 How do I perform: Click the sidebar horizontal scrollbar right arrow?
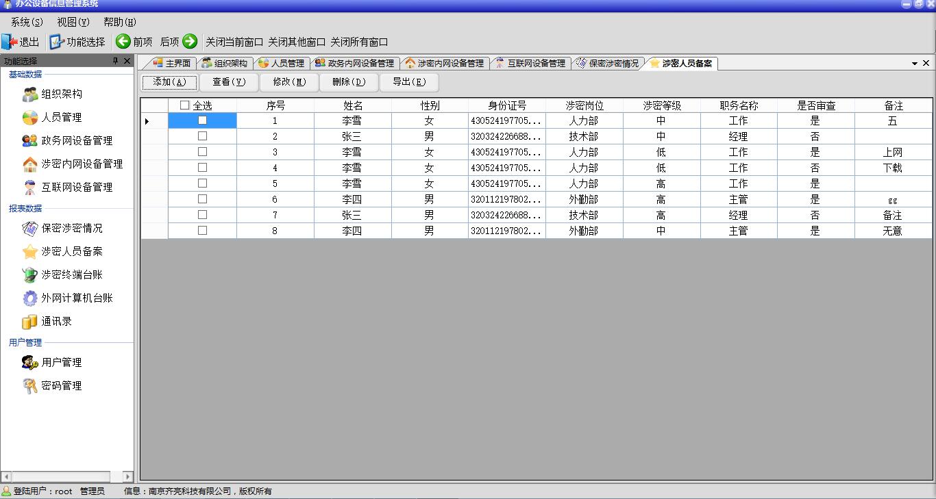coord(128,476)
